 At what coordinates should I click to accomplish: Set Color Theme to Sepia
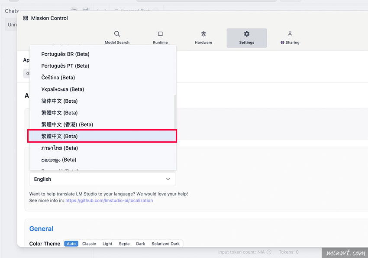tap(124, 244)
